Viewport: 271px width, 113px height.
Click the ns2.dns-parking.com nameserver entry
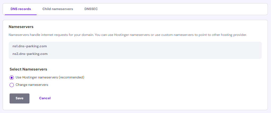click(30, 54)
